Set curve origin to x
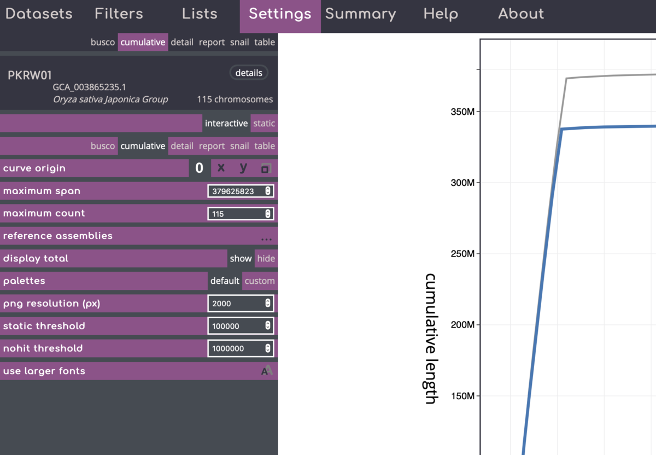This screenshot has width=656, height=455. point(221,168)
